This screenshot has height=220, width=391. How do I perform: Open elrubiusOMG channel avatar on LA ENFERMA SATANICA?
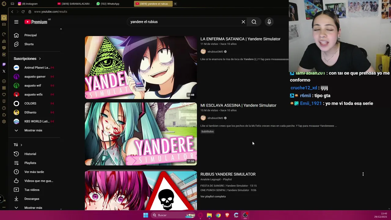pos(203,52)
